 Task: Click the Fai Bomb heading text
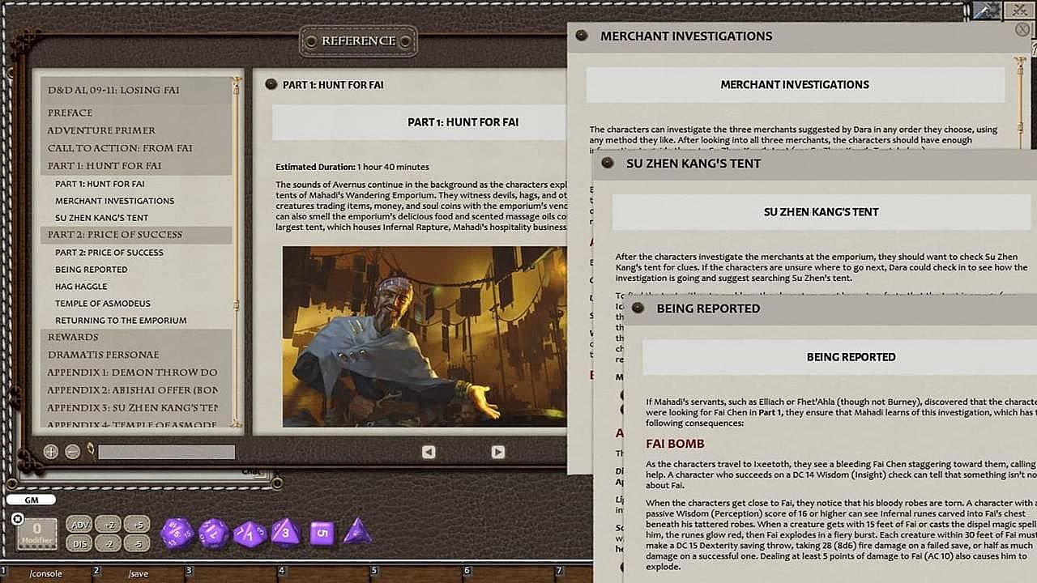click(x=675, y=444)
